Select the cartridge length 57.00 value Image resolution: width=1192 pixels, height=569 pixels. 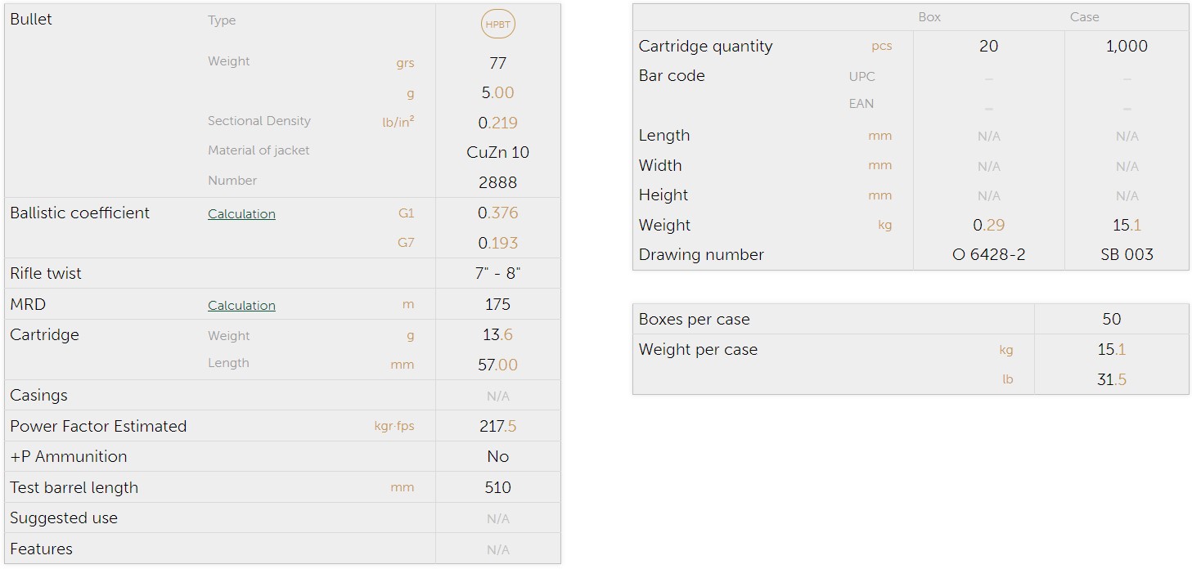click(497, 365)
